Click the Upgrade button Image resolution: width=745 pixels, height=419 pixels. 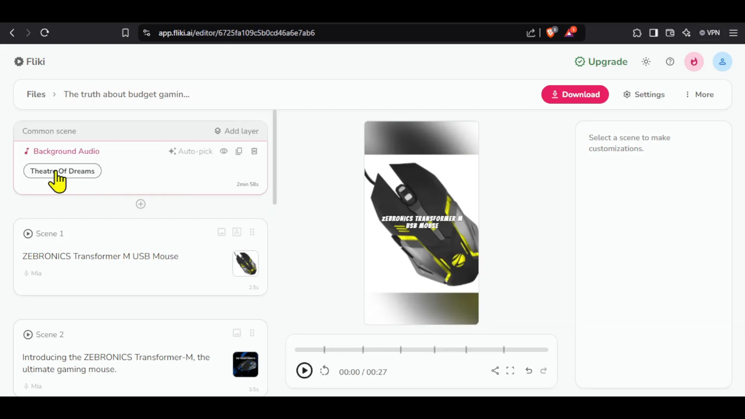pos(601,62)
